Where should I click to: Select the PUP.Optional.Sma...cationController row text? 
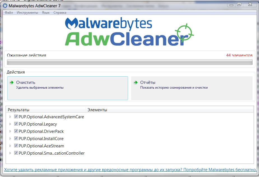[x=52, y=153]
